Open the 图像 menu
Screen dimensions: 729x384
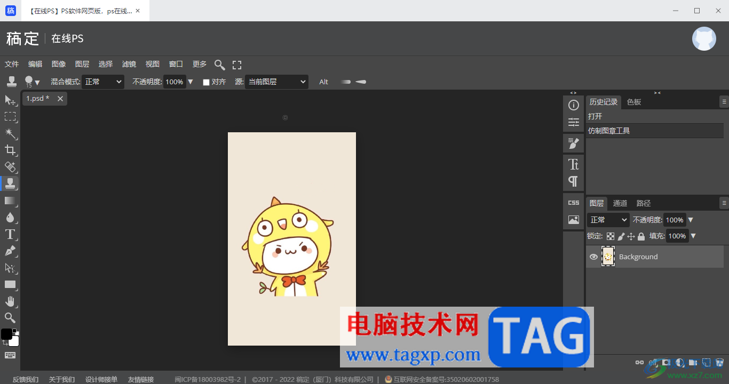click(x=59, y=64)
